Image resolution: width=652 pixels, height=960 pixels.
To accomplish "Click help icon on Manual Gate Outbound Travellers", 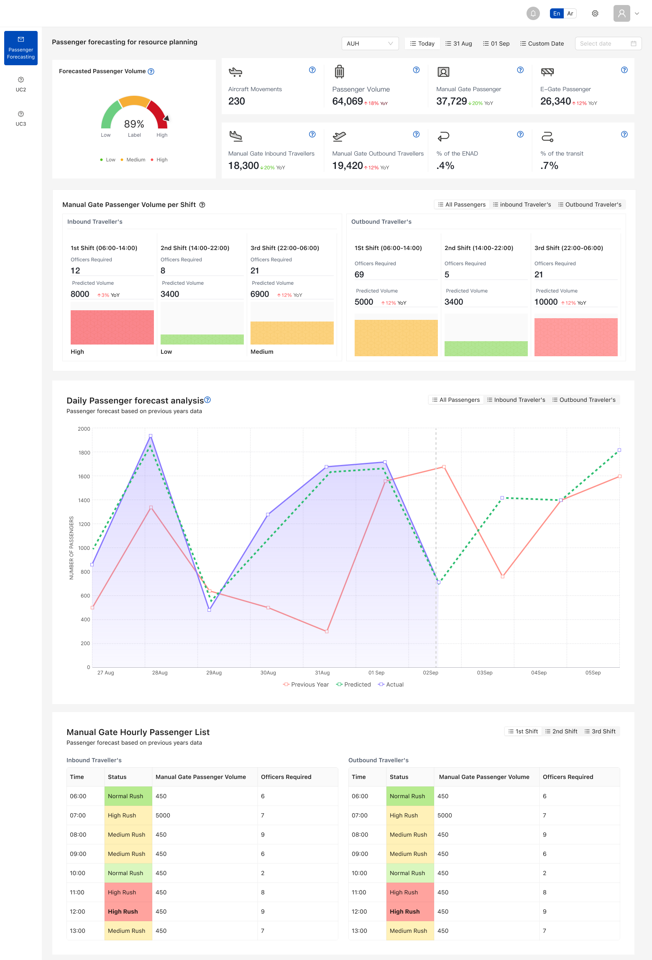I will [x=416, y=134].
